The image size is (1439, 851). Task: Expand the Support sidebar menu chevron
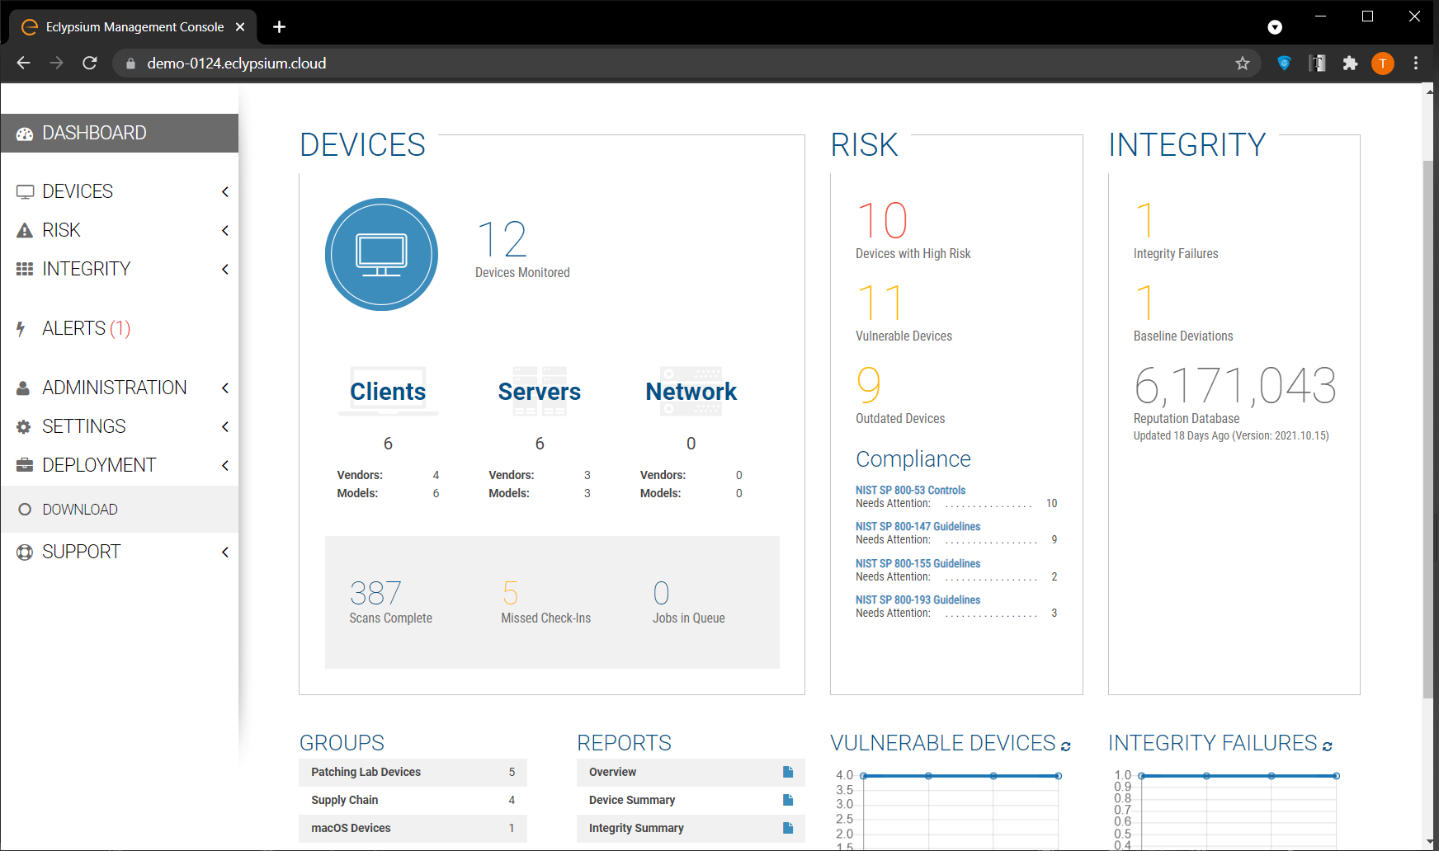pos(224,552)
